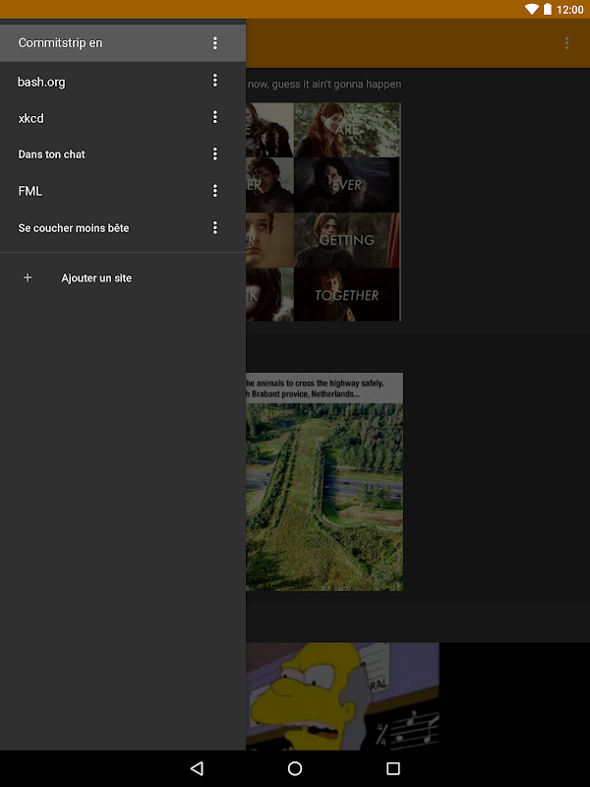Select the Dans ton chat site
Viewport: 590px width, 787px height.
point(123,154)
